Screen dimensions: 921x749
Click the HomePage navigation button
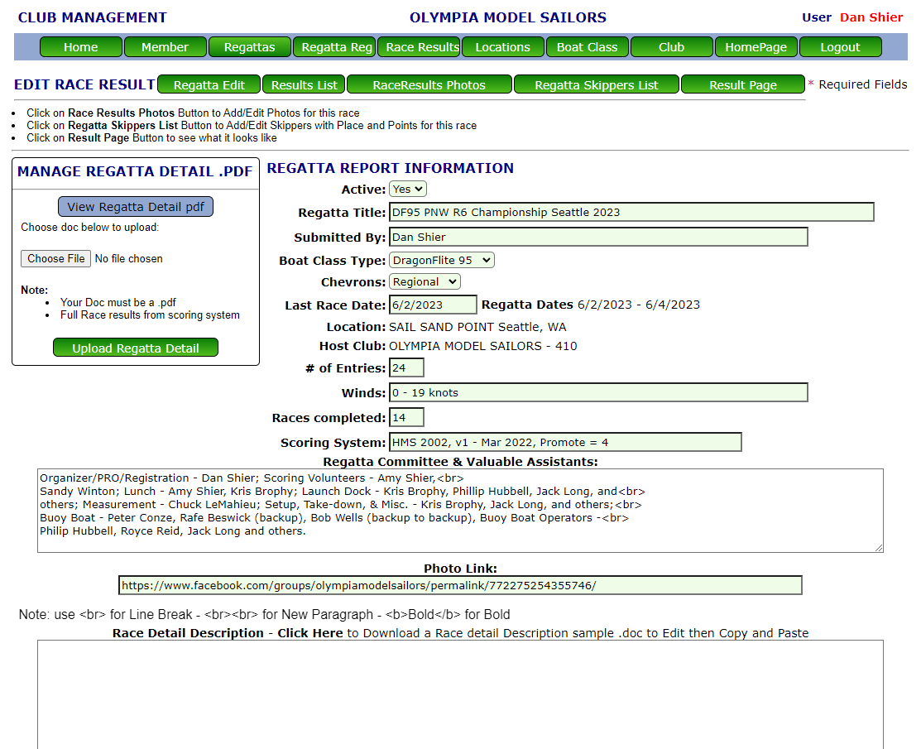[756, 47]
